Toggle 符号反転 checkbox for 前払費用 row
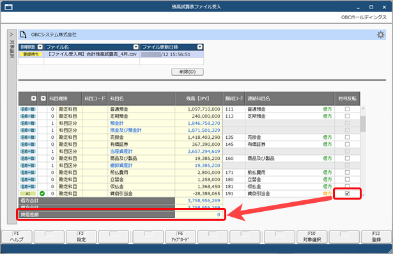The width and height of the screenshot is (393, 254). (347, 172)
